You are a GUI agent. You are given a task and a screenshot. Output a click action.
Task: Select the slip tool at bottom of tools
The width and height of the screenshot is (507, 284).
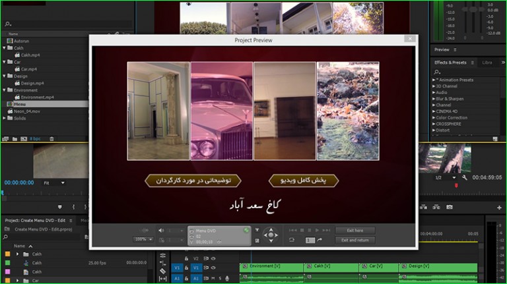(x=162, y=279)
